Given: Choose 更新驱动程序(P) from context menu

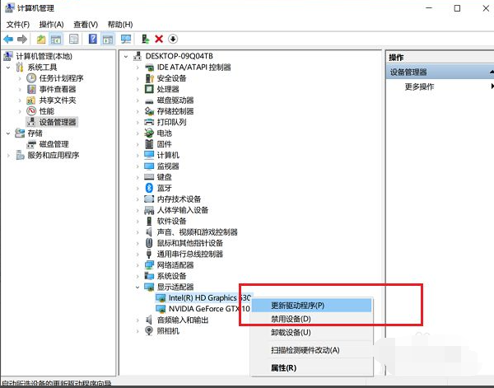Looking at the screenshot, I should coord(297,305).
